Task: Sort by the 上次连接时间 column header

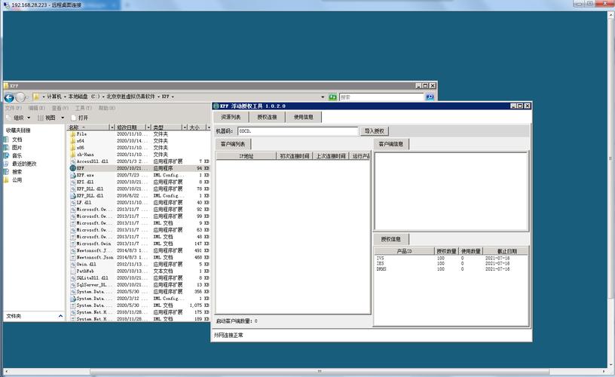Action: pyautogui.click(x=331, y=156)
